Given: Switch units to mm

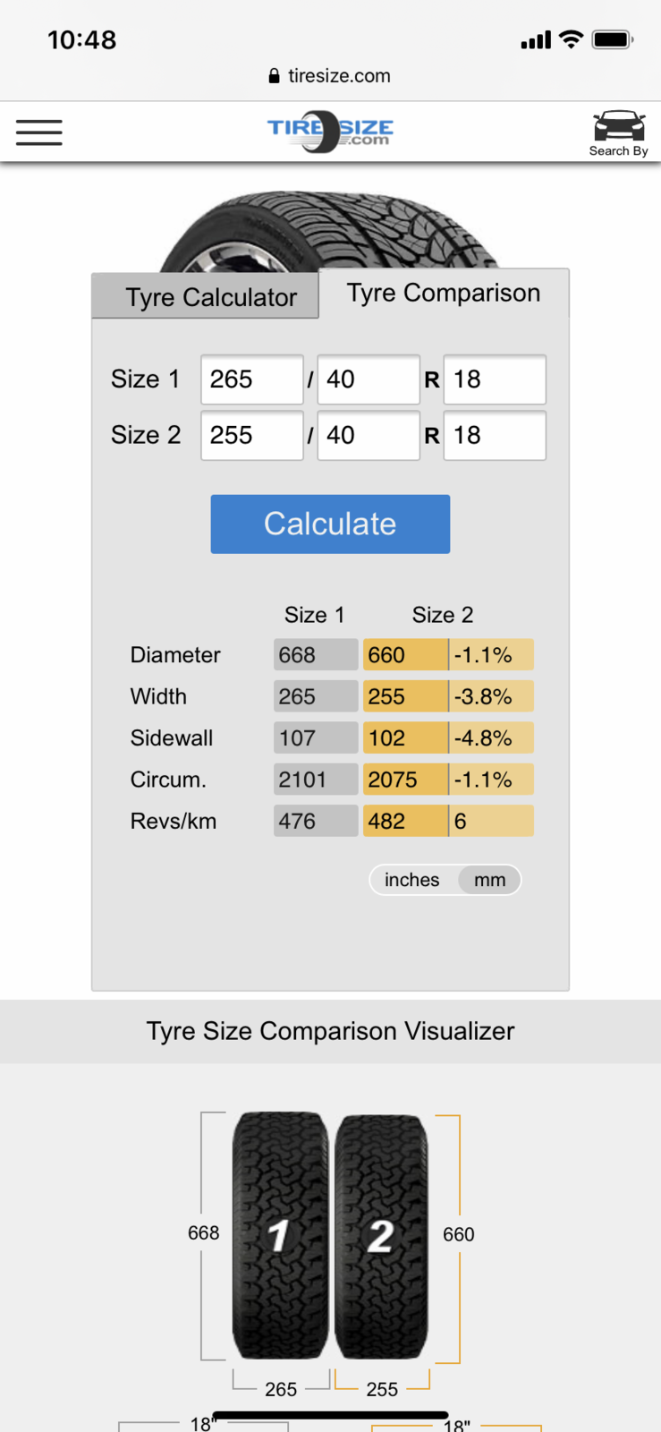Looking at the screenshot, I should click(x=489, y=880).
